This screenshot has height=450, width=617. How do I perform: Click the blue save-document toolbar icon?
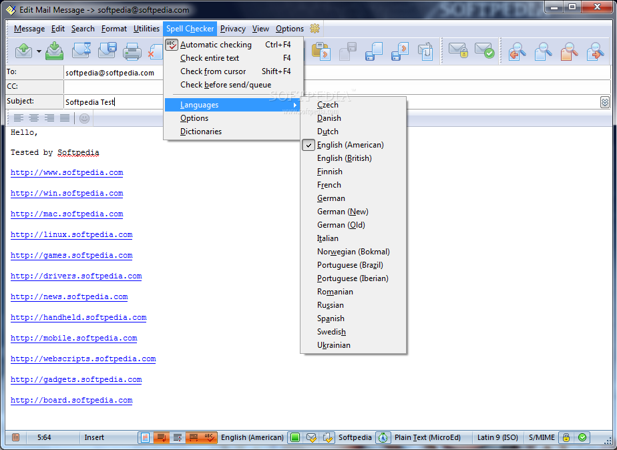[x=374, y=51]
